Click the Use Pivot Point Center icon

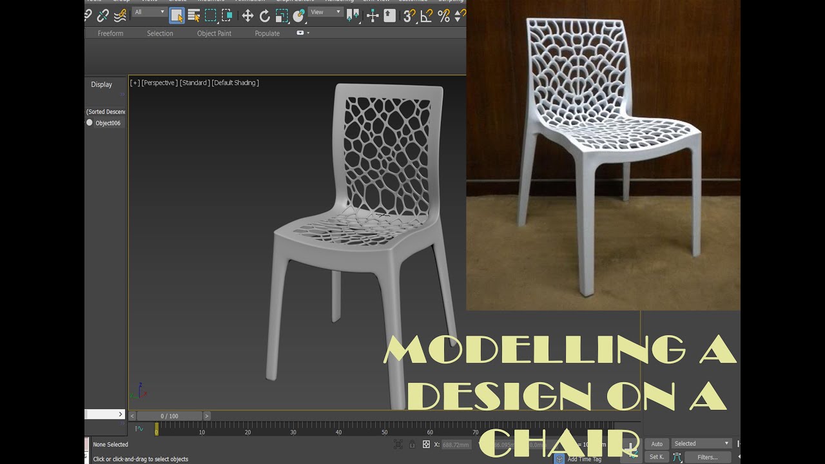[353, 16]
